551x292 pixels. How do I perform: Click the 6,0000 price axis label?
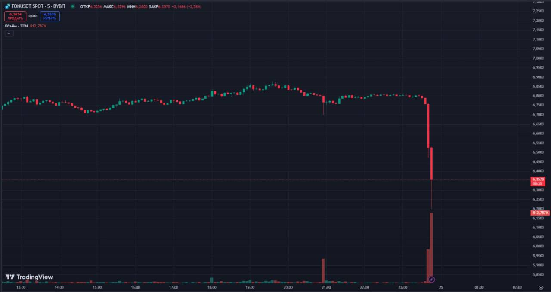click(538, 246)
